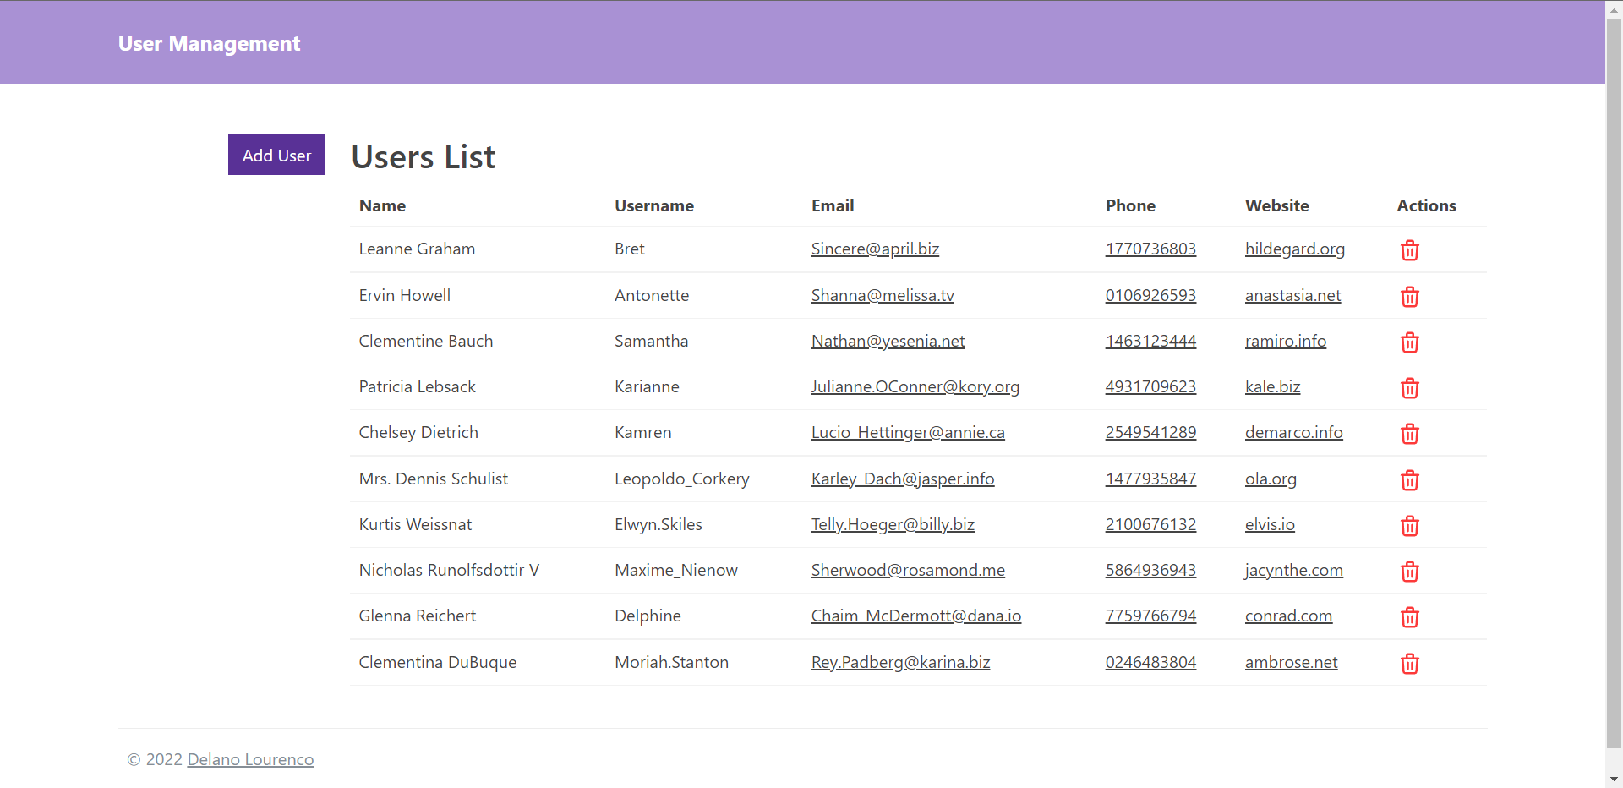Delete user Leanne Graham with trash icon

point(1409,250)
